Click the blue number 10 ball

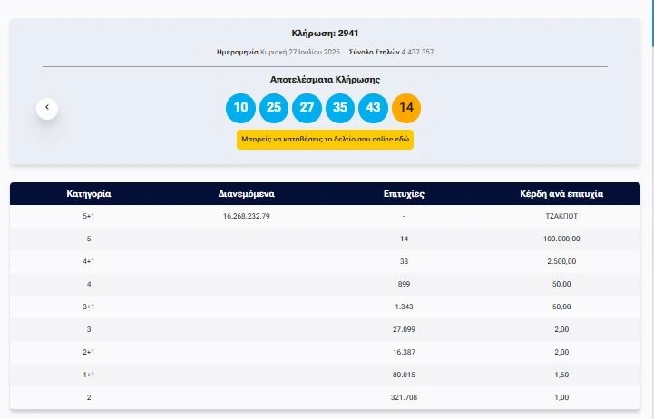click(x=240, y=108)
